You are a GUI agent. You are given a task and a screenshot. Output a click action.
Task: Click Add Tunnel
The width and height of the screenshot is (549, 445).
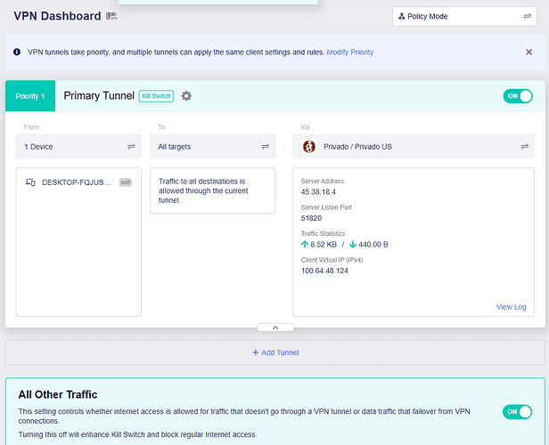click(x=274, y=352)
